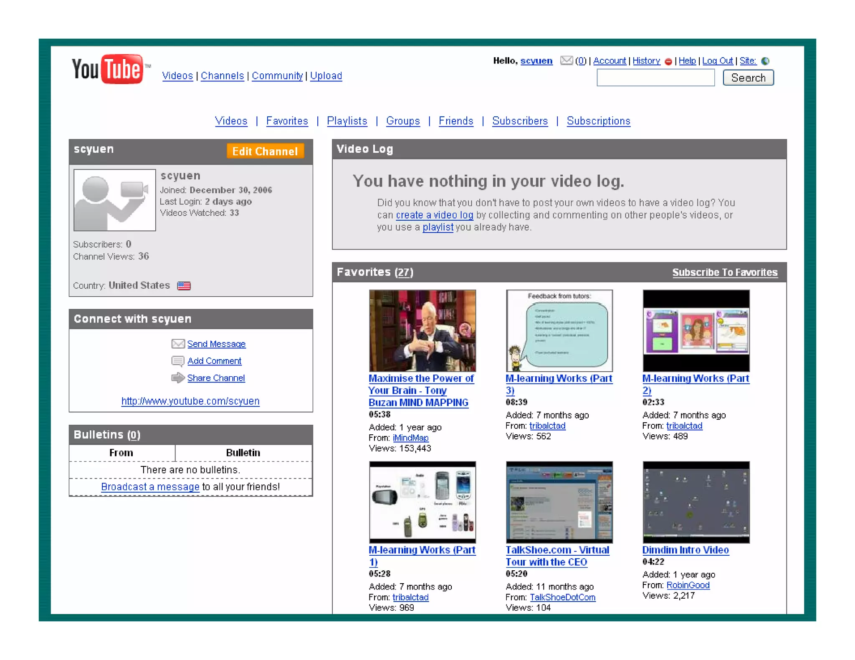Open Videos in the top navigation

(177, 76)
